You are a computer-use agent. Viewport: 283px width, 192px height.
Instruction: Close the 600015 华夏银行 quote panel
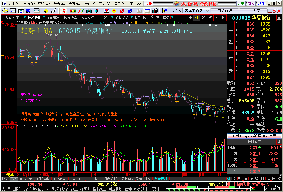pos(279,18)
